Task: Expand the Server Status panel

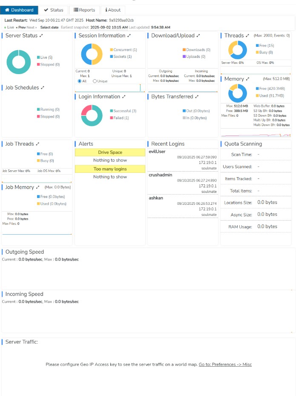Action: (x=41, y=36)
